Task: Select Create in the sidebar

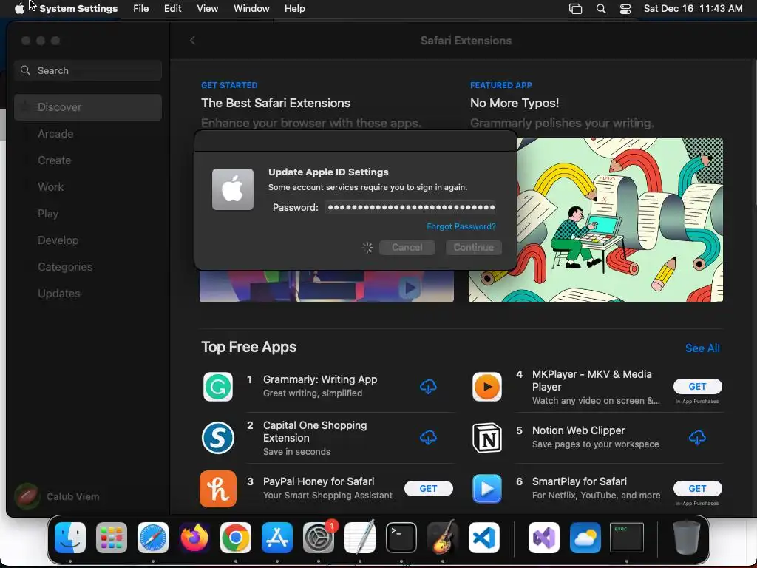Action: coord(88,160)
